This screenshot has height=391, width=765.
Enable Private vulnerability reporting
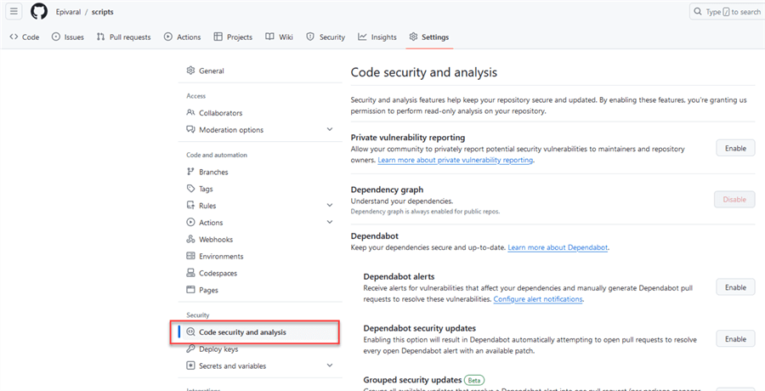click(734, 148)
